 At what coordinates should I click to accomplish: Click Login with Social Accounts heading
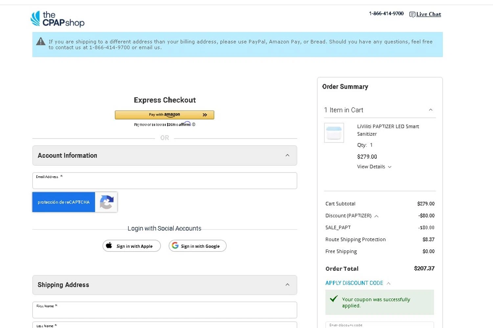[164, 228]
